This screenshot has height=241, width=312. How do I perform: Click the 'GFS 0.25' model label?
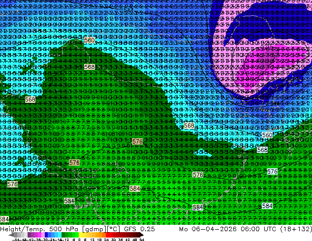(139, 229)
